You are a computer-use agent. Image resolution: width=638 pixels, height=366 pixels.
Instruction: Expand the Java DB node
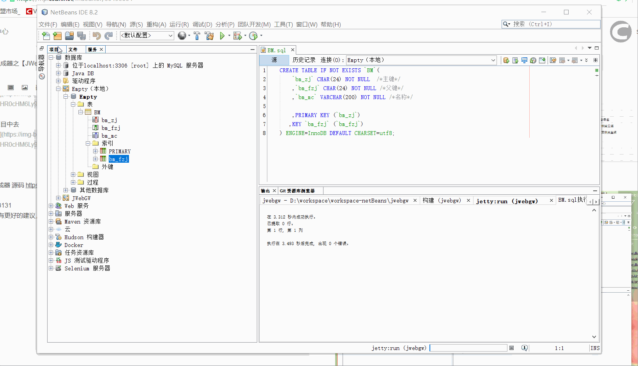tap(58, 73)
